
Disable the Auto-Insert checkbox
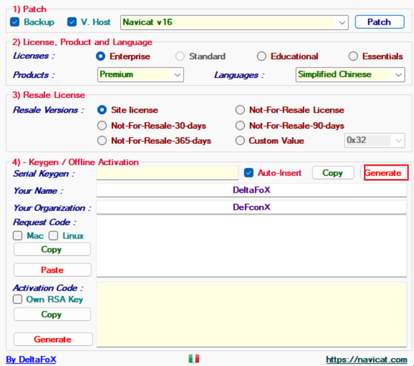click(248, 173)
